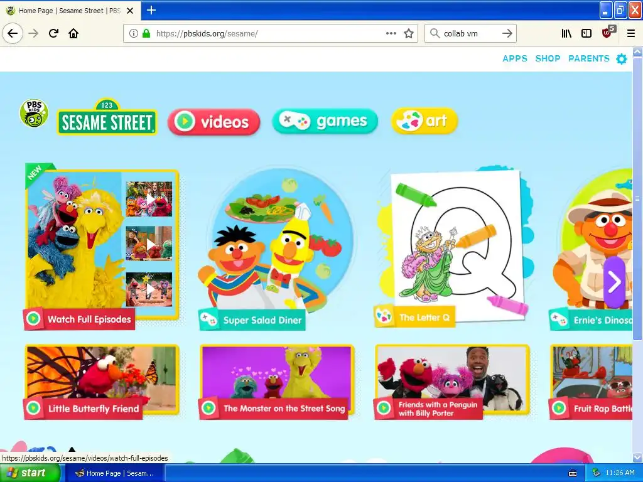Click controller icon on Ernie's Dinosaur game
The height and width of the screenshot is (482, 643).
(x=559, y=319)
